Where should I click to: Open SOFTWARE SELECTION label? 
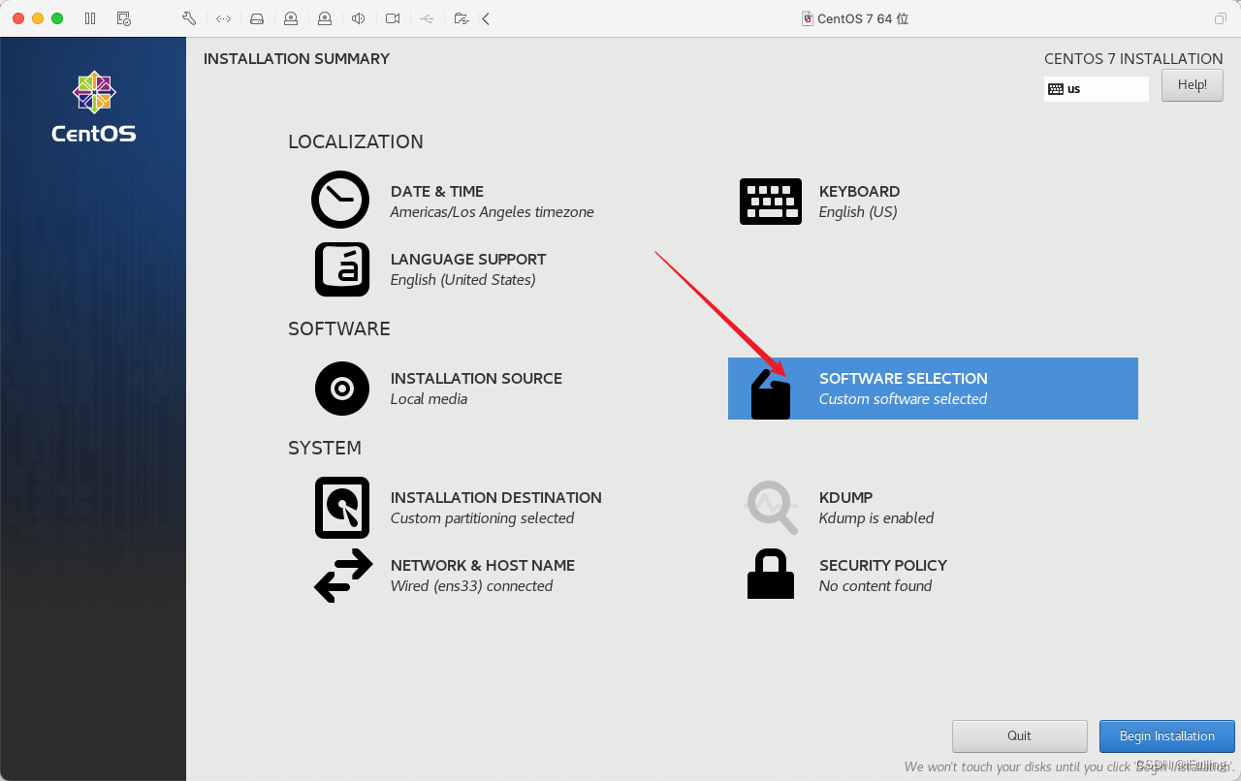click(x=904, y=379)
